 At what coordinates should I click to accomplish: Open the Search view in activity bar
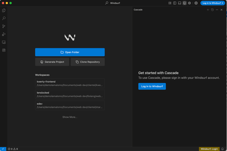pyautogui.click(x=4, y=18)
